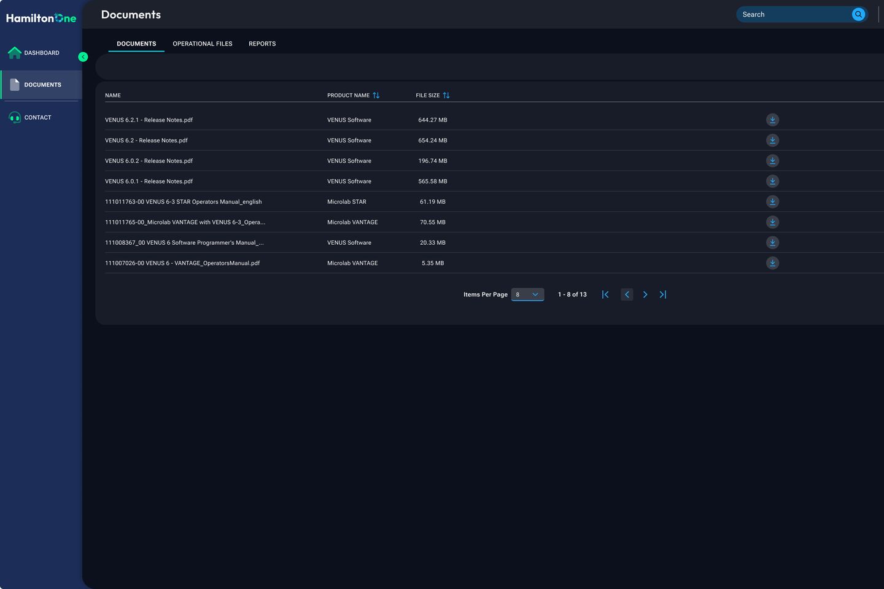Go to next page
This screenshot has width=884, height=589.
[x=645, y=294]
